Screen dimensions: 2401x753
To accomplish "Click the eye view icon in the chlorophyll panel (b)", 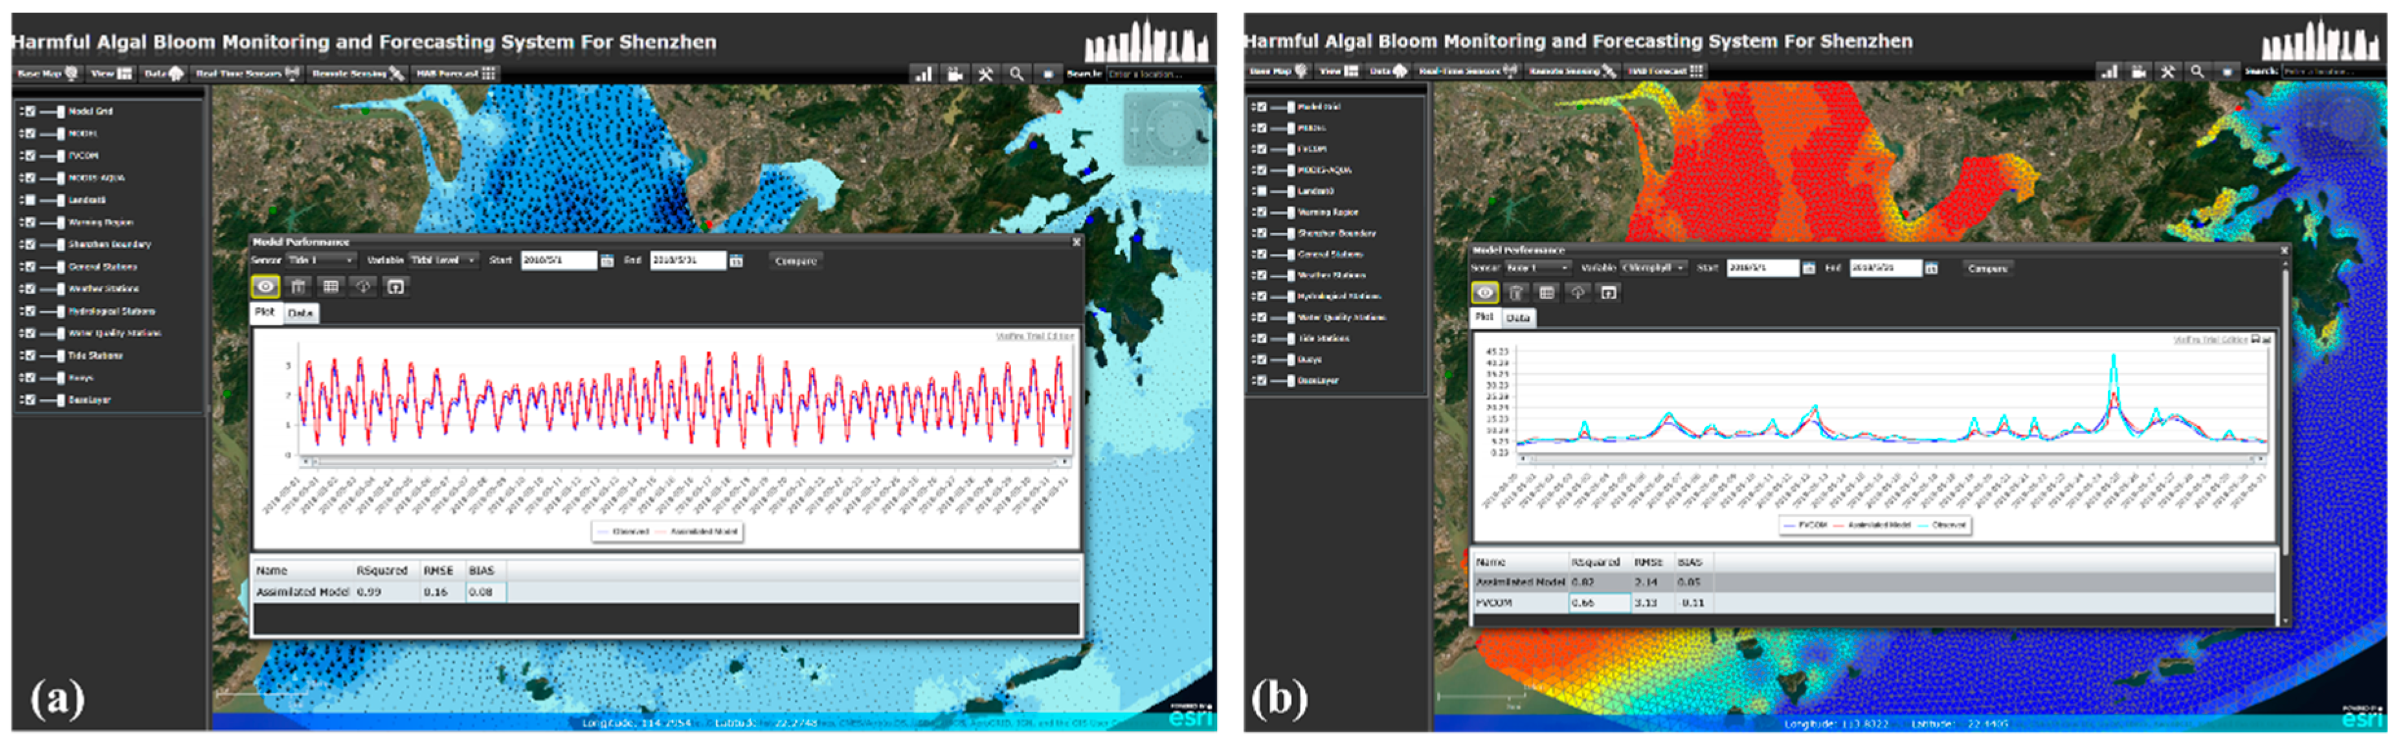I will (1485, 293).
